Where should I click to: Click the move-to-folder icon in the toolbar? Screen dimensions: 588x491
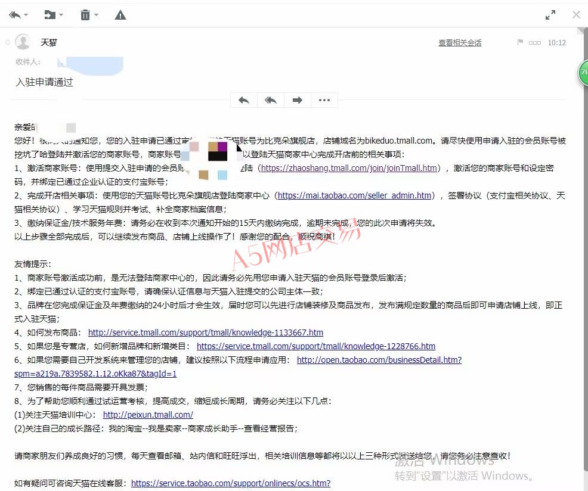pyautogui.click(x=50, y=15)
